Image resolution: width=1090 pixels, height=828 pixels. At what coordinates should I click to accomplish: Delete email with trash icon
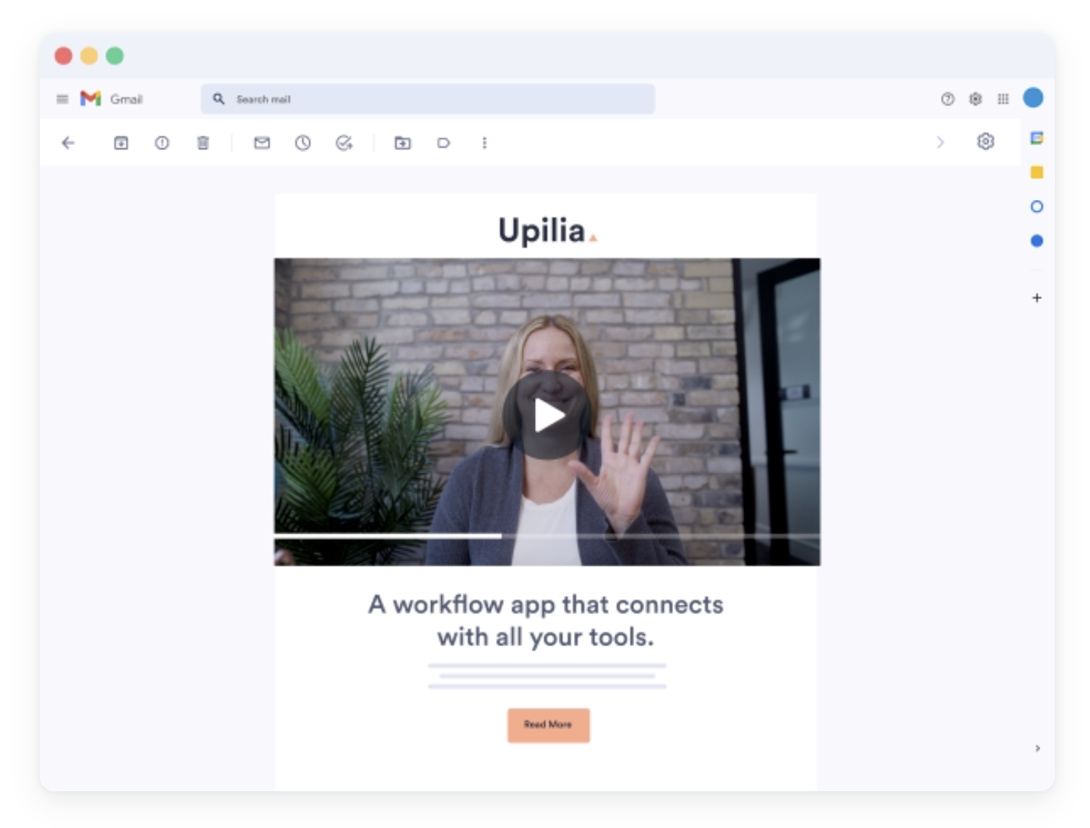point(203,143)
